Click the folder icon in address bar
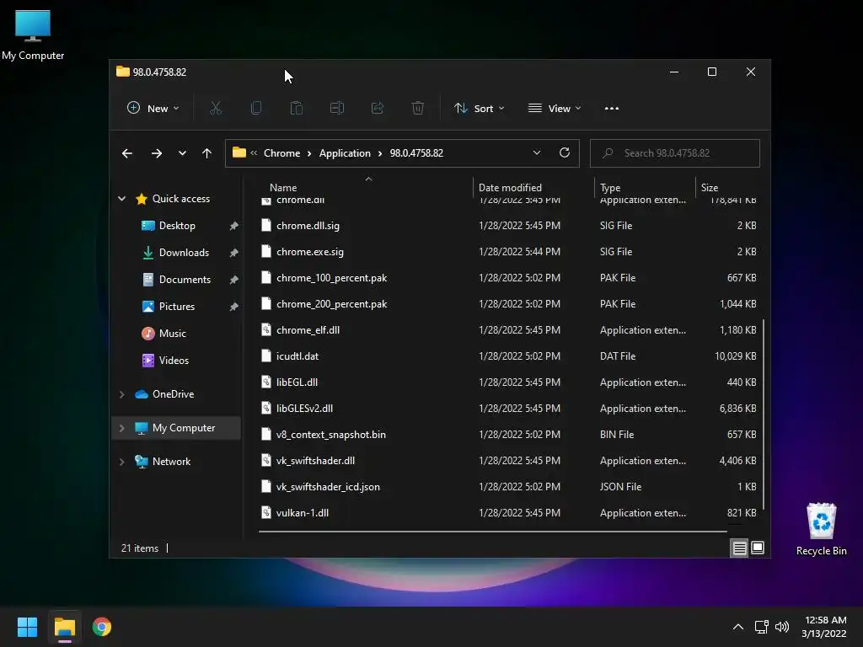Viewport: 863px width, 647px height. point(239,152)
